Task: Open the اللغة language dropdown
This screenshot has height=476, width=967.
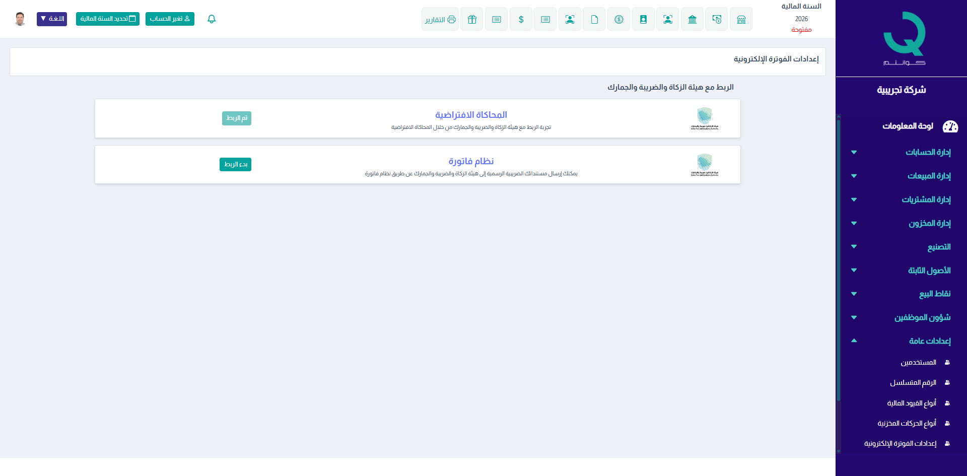Action: pyautogui.click(x=52, y=19)
